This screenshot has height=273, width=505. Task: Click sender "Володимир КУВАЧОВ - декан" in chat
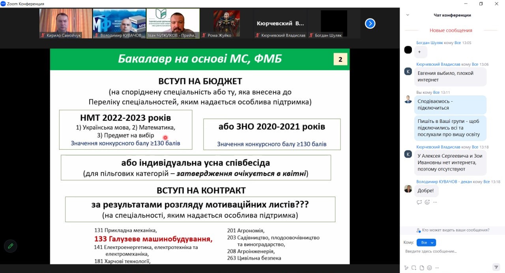click(444, 182)
